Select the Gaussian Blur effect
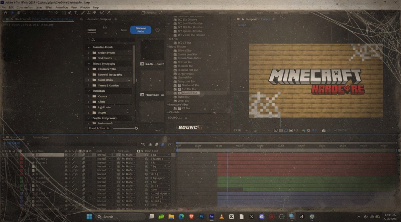 pos(189,93)
